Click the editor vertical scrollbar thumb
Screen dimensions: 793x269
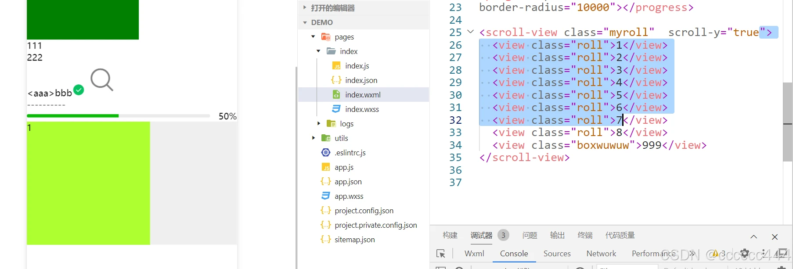[x=787, y=122]
